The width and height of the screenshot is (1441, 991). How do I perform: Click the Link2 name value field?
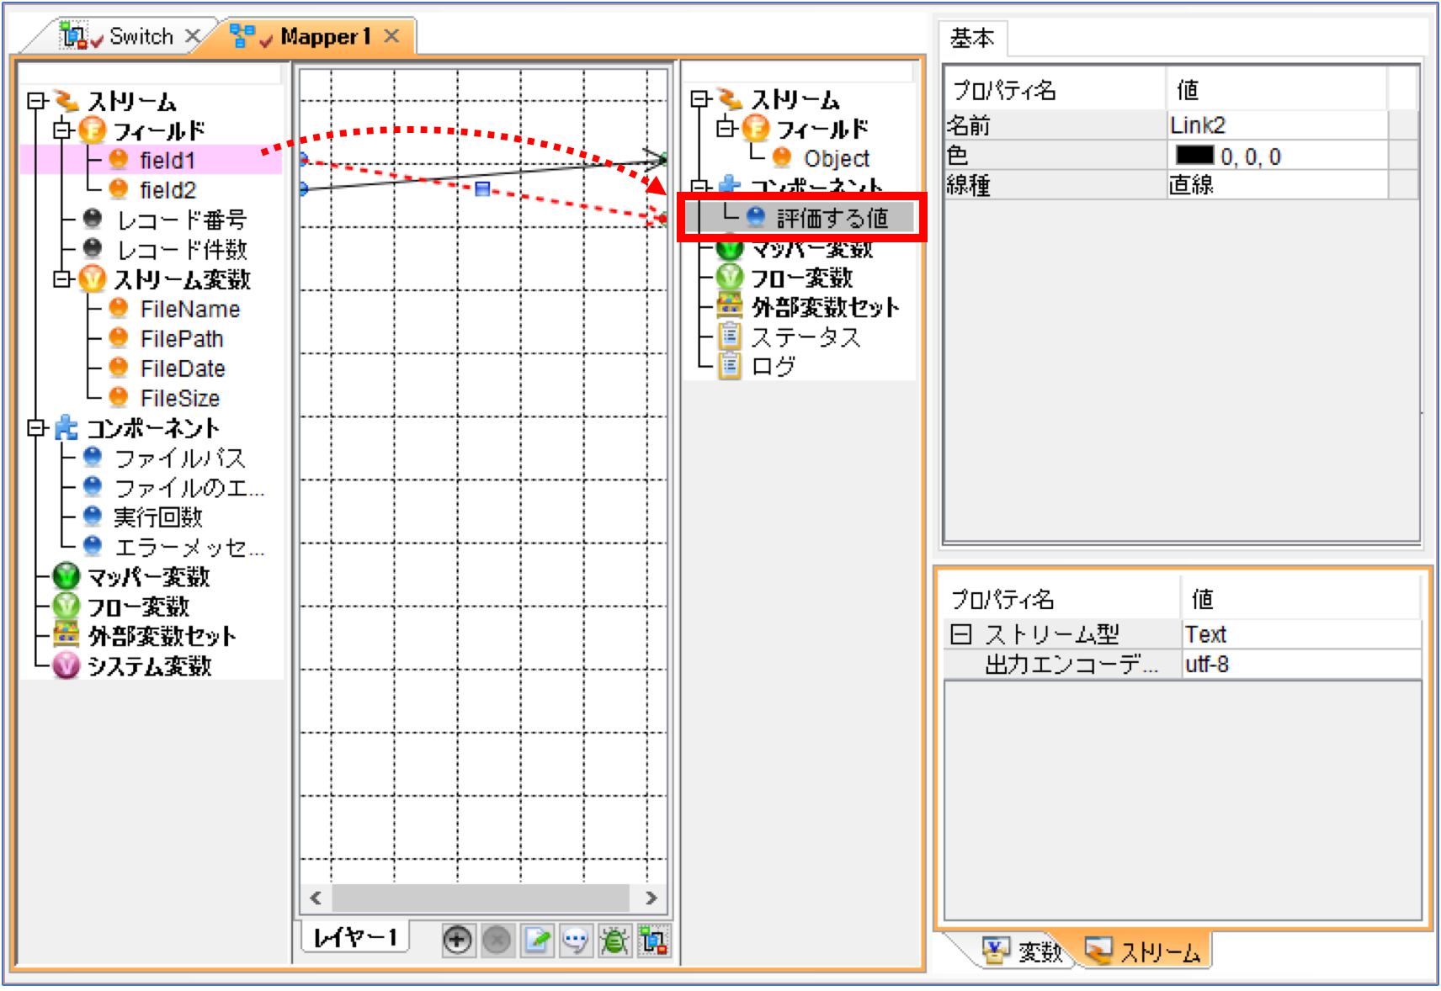point(1277,125)
